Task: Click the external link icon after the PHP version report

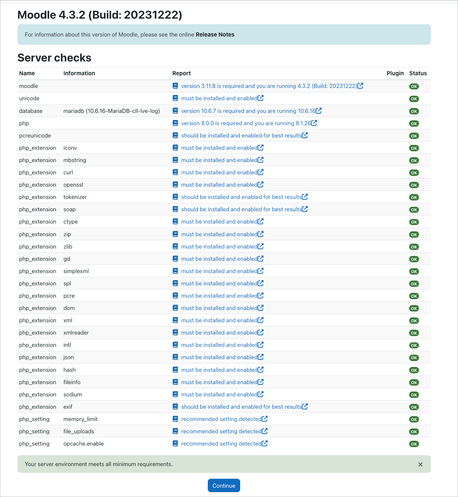Action: pos(314,123)
